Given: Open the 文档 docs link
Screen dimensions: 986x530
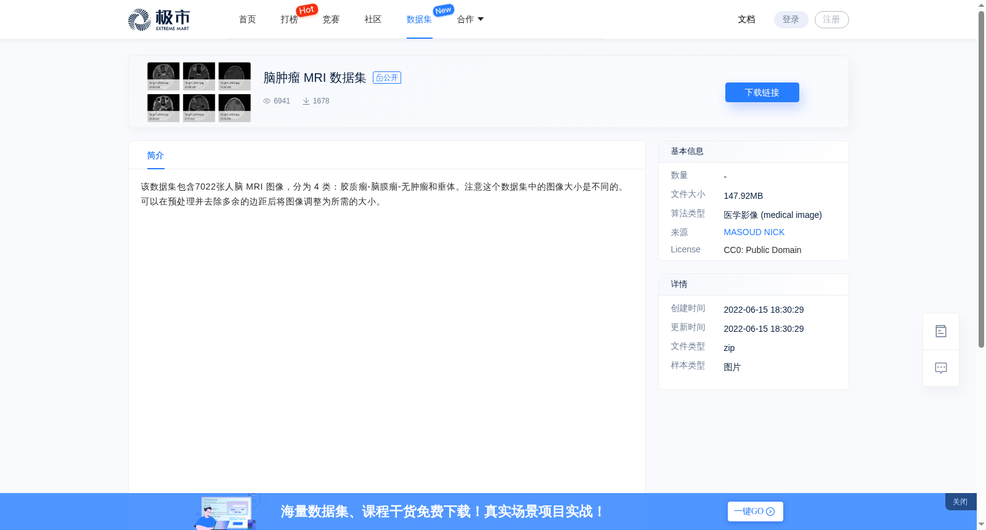Looking at the screenshot, I should click(746, 20).
